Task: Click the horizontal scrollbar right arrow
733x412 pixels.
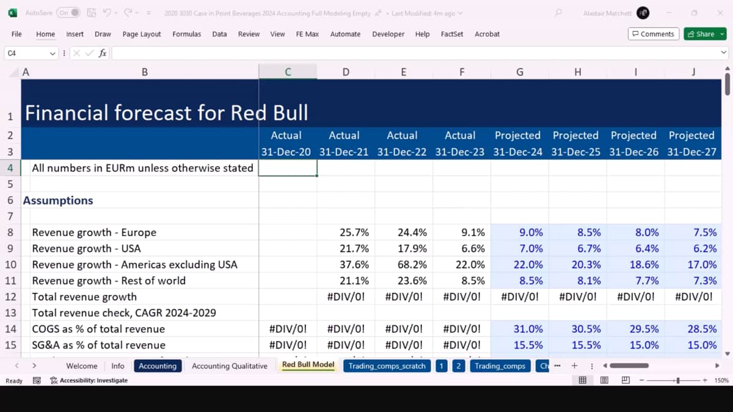Action: [717, 366]
